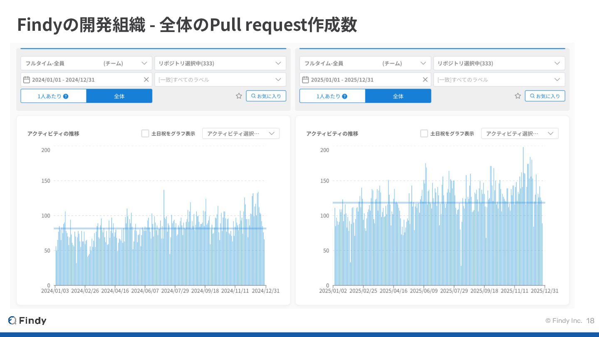599x337 pixels.
Task: Click 2025/01/02 x-axis label
Action: (x=333, y=291)
